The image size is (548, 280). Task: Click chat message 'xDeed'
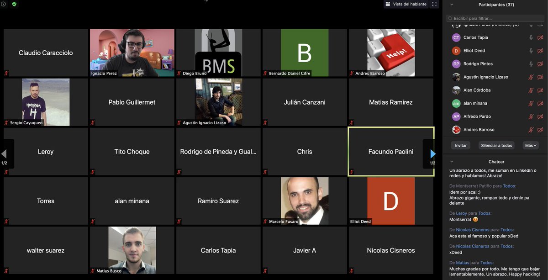pos(456,253)
